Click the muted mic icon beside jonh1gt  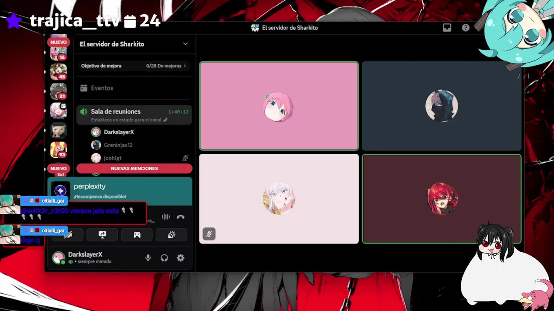pyautogui.click(x=185, y=158)
